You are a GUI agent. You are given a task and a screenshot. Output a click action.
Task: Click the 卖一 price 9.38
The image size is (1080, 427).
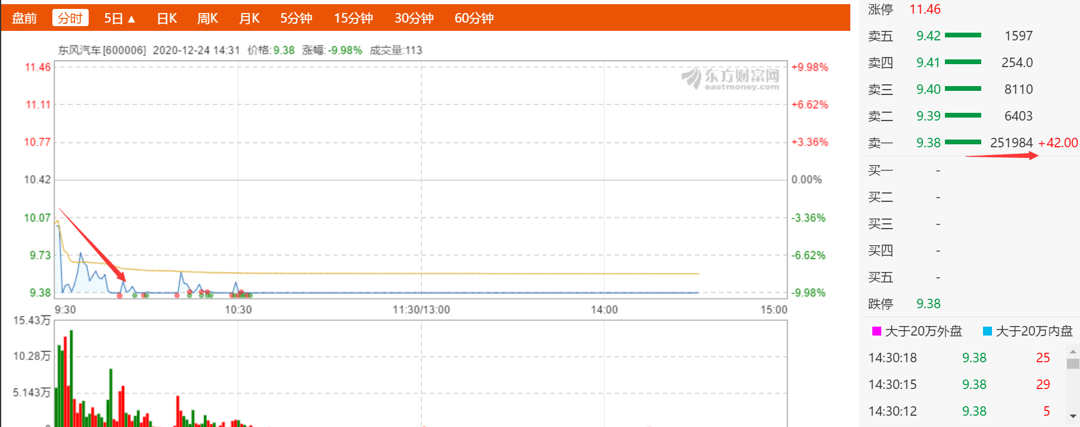coord(928,143)
